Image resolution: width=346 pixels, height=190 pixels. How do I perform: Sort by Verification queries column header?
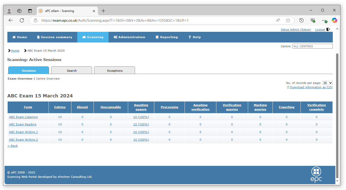(x=232, y=107)
